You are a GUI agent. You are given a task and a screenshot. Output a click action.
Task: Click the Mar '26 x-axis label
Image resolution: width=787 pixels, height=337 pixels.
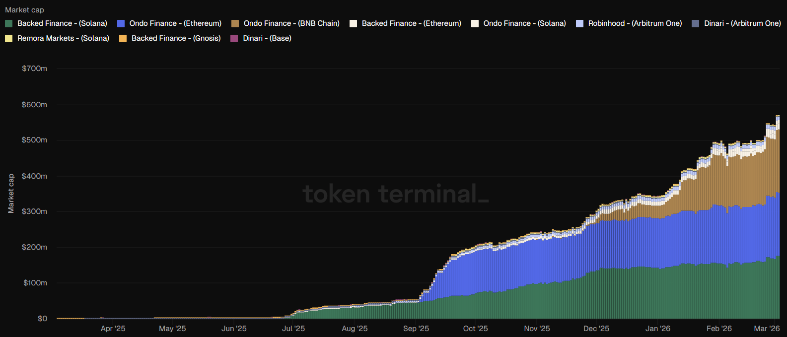(x=767, y=329)
